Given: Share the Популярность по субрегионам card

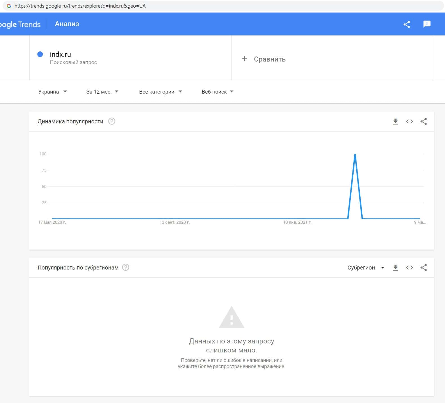Looking at the screenshot, I should pos(424,268).
